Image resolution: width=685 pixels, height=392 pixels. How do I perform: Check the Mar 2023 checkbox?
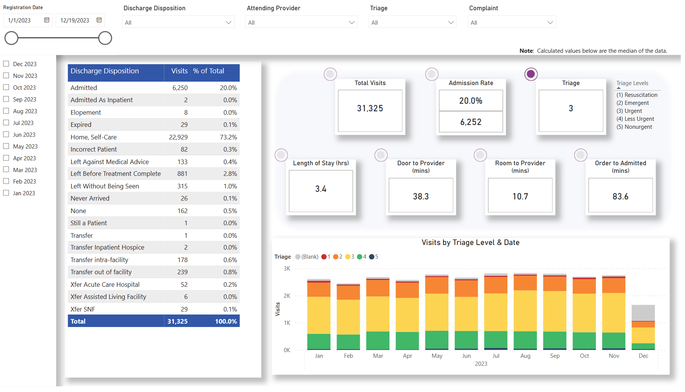pyautogui.click(x=6, y=169)
